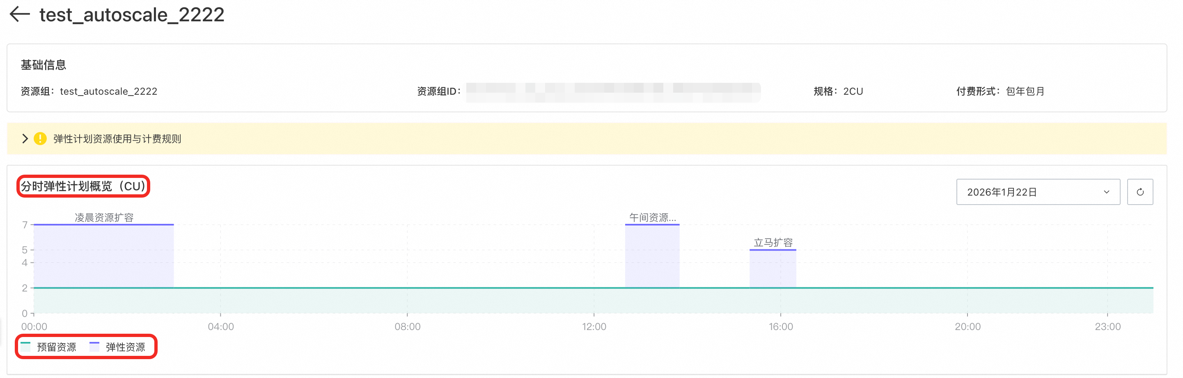This screenshot has width=1183, height=378.
Task: Click the 凌晨资源扩容 elastic bar
Action: pyautogui.click(x=104, y=256)
